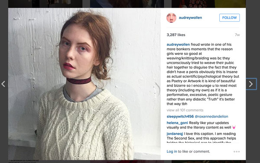
Task: Click the 7w post timestamp
Action: tap(237, 35)
